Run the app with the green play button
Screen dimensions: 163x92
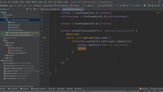click(x=118, y=6)
